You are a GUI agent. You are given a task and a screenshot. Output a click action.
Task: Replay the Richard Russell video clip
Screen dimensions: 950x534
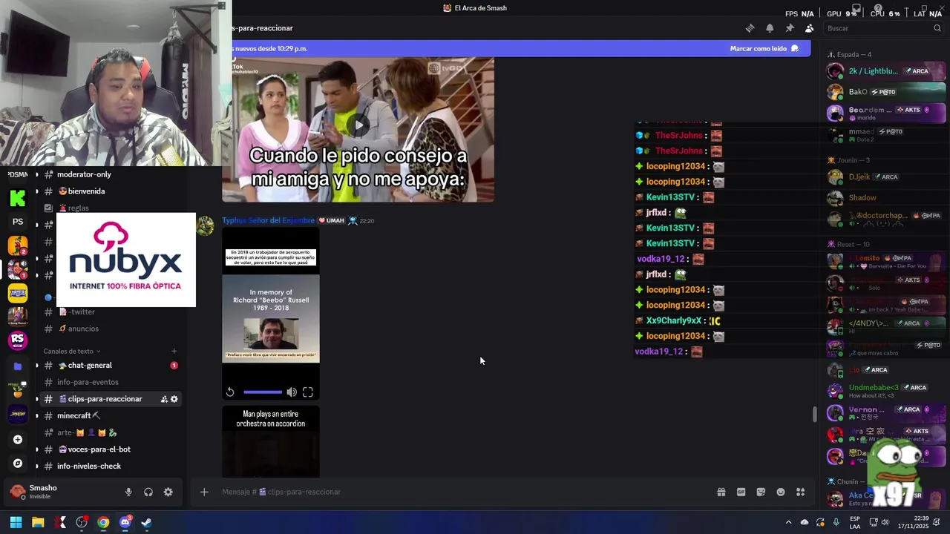pos(230,392)
